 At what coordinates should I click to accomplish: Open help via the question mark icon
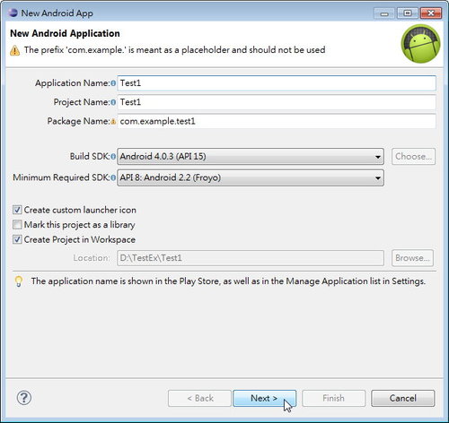[x=24, y=398]
